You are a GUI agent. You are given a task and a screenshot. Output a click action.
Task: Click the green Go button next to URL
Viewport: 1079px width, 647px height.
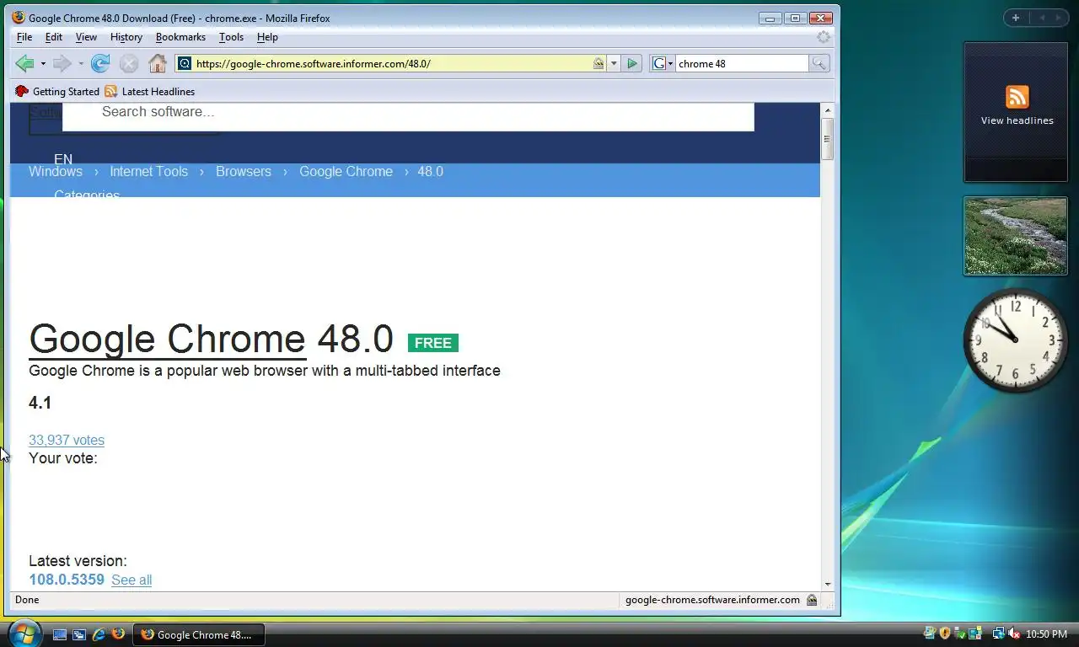632,63
